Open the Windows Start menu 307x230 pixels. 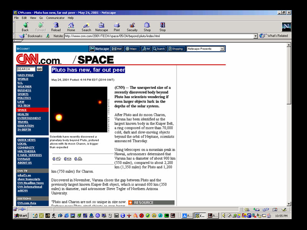click(x=21, y=216)
